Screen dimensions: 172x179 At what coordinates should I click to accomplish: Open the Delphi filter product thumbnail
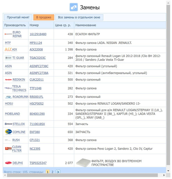pyautogui.click(x=83, y=163)
